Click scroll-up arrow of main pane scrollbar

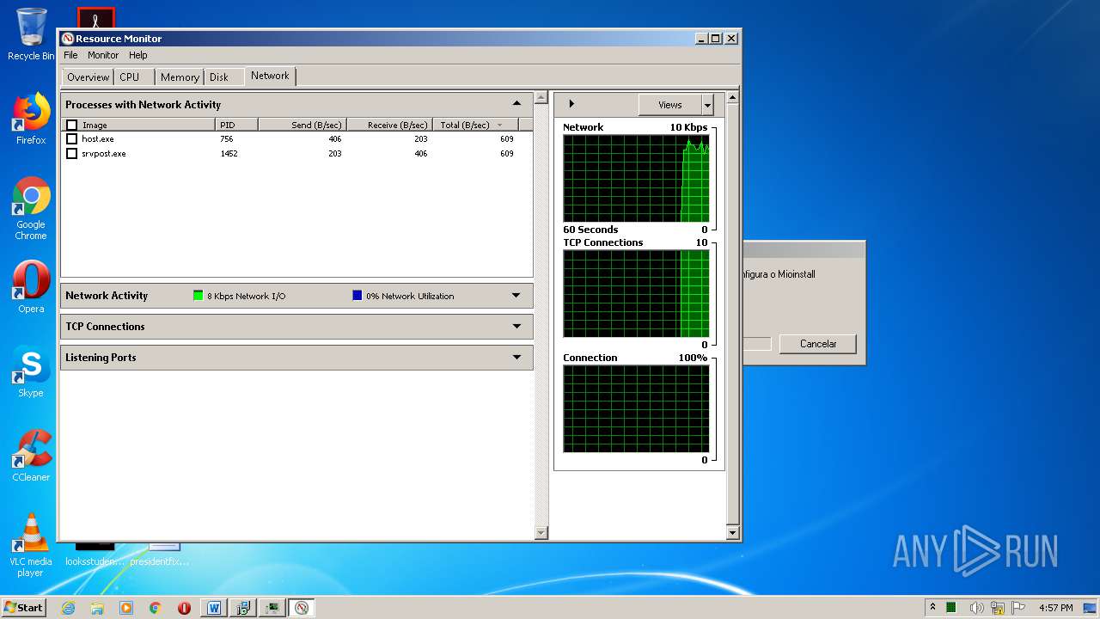coord(541,97)
